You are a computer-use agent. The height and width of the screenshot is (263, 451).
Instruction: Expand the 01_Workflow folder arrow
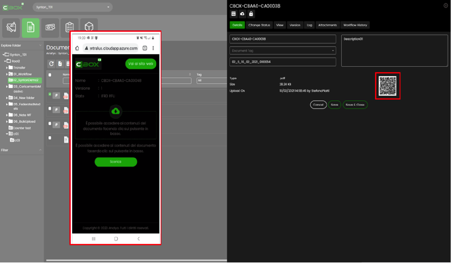(x=7, y=74)
